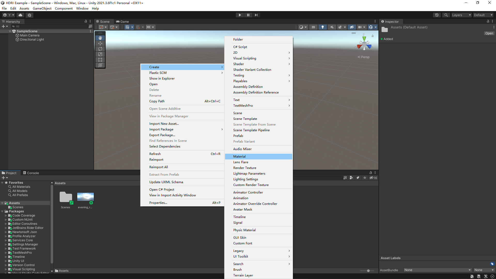Click the Rect Transform tool icon

pos(100,59)
